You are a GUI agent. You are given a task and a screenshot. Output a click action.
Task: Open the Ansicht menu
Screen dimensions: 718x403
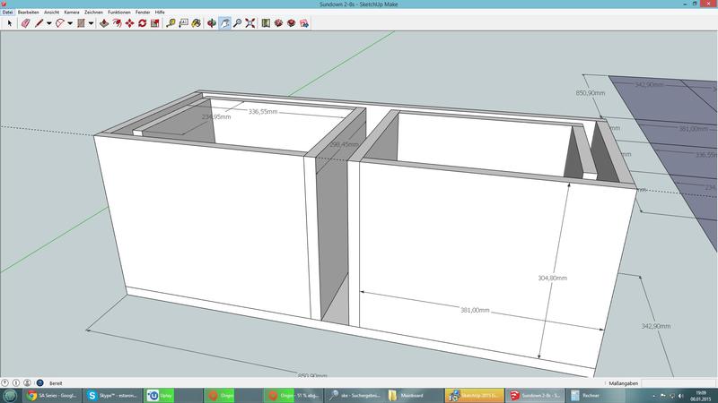coord(52,13)
